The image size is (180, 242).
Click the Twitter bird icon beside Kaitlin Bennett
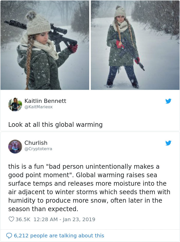coord(168,101)
